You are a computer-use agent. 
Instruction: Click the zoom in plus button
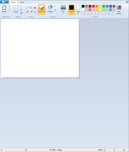coord(124,150)
